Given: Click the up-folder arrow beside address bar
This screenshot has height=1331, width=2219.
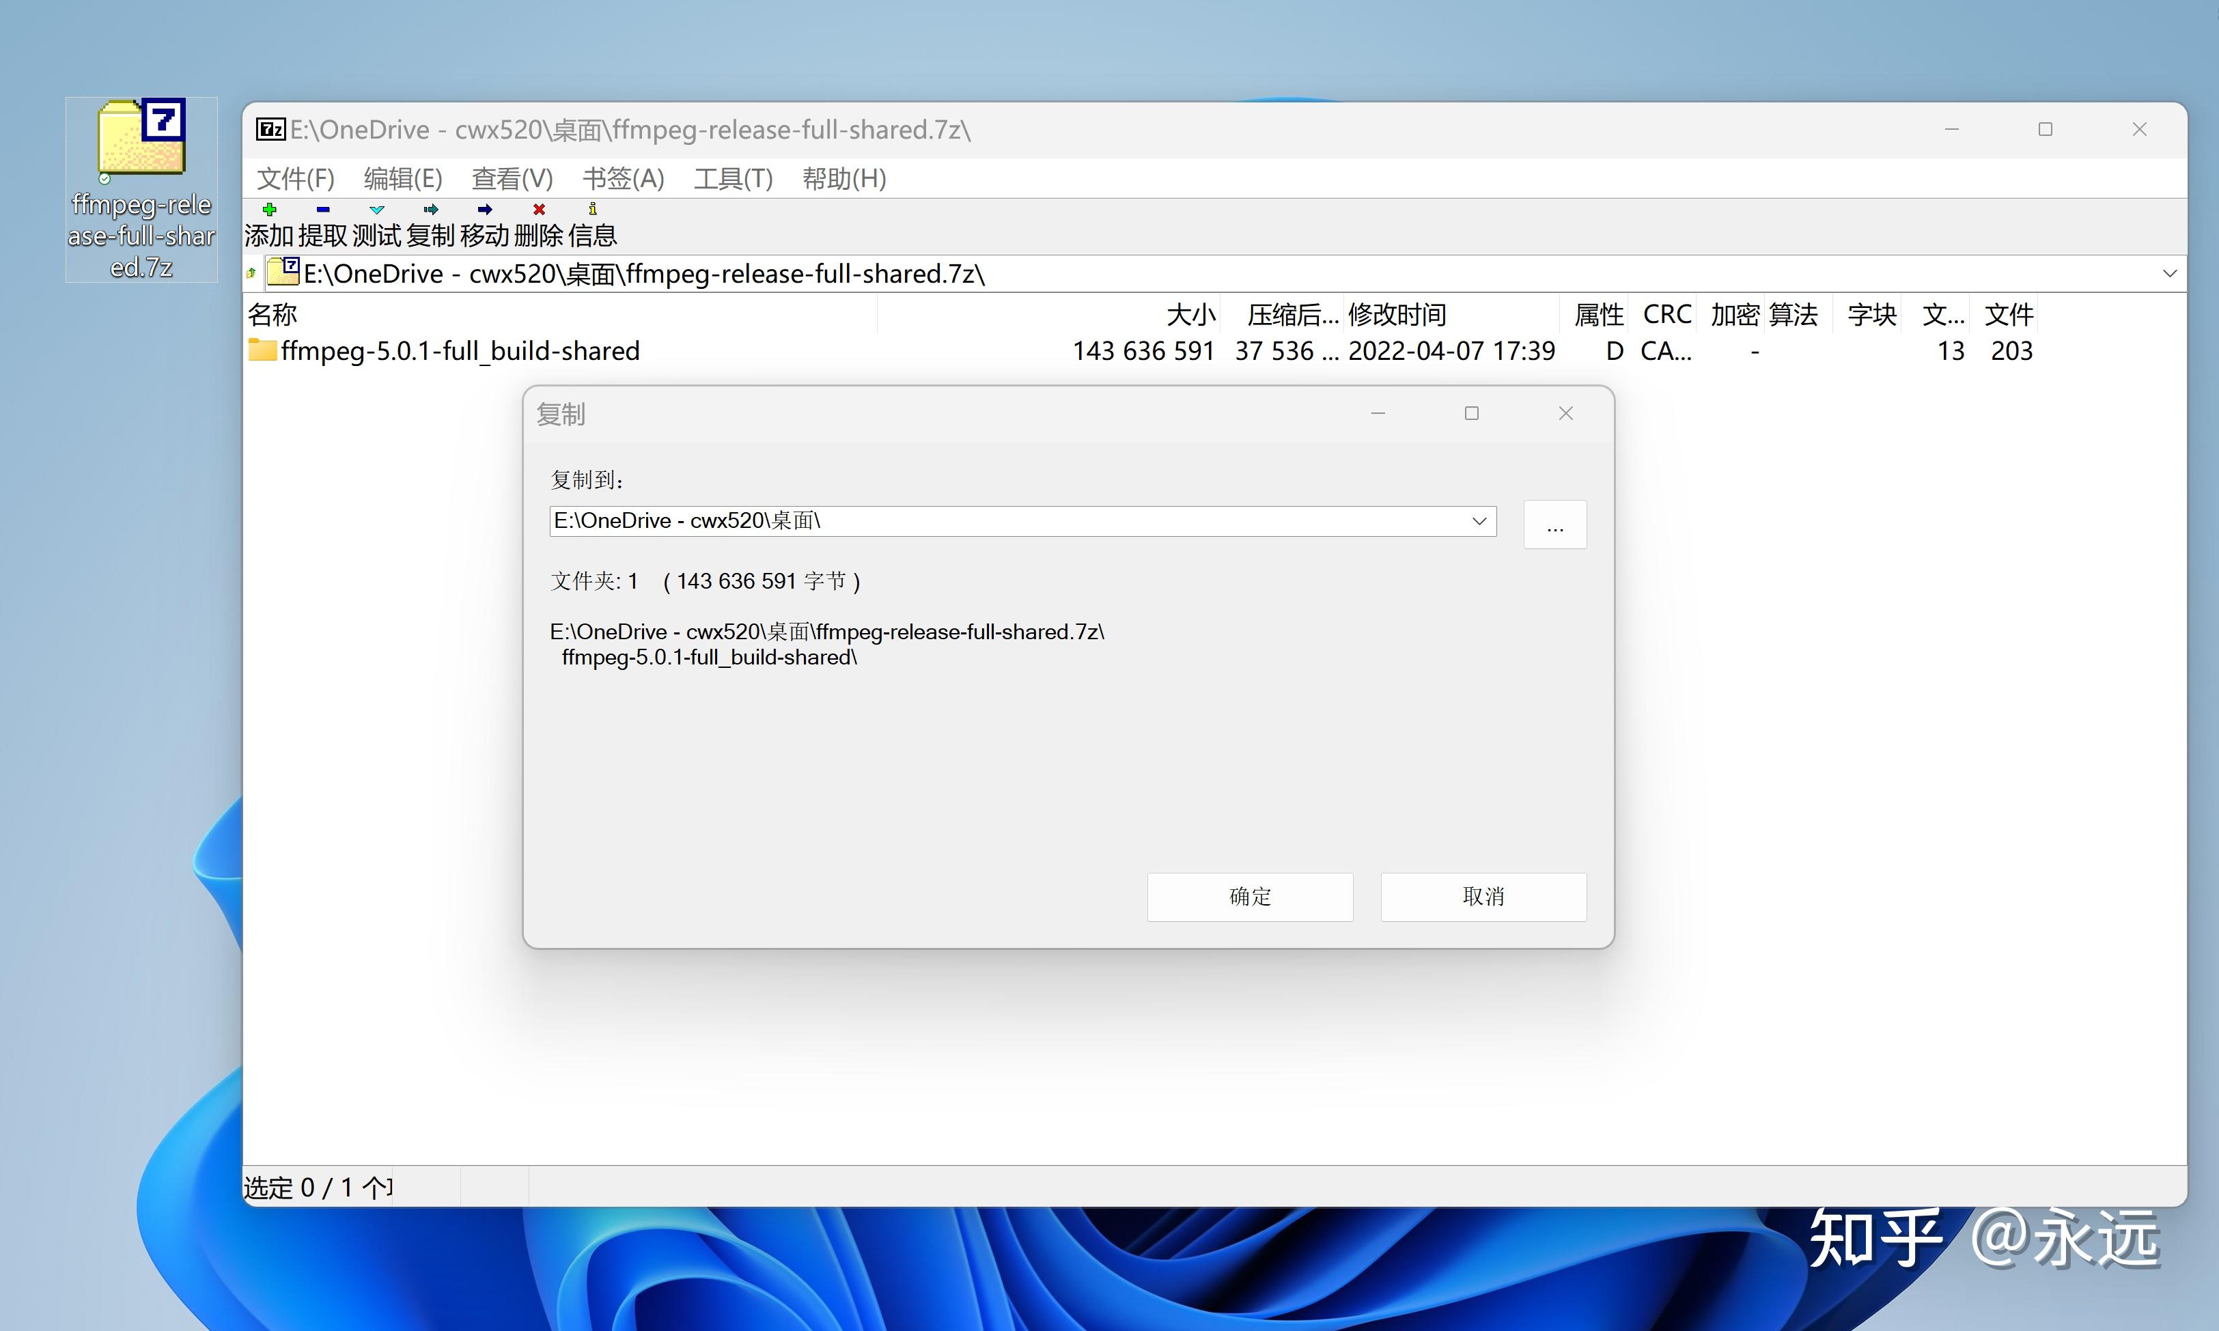Looking at the screenshot, I should click(x=252, y=274).
